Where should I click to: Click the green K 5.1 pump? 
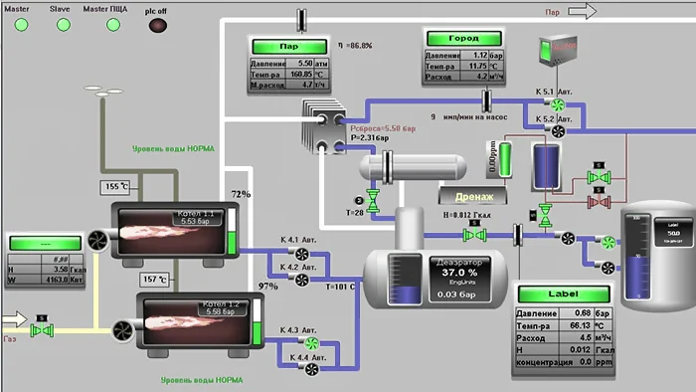pos(558,105)
